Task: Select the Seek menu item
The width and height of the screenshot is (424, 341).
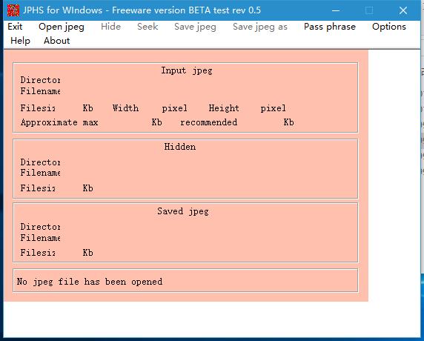Action: tap(148, 27)
